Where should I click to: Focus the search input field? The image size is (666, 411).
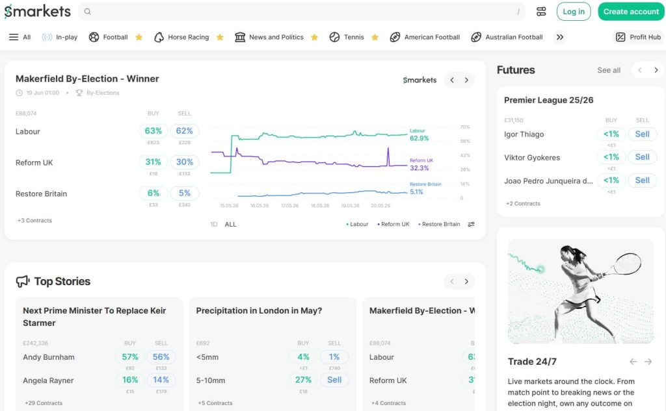302,12
